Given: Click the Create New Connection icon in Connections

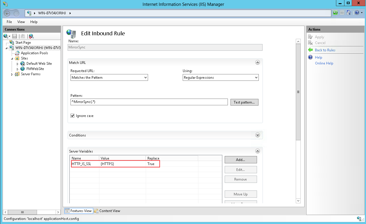Looking at the screenshot, I should pos(6,36).
